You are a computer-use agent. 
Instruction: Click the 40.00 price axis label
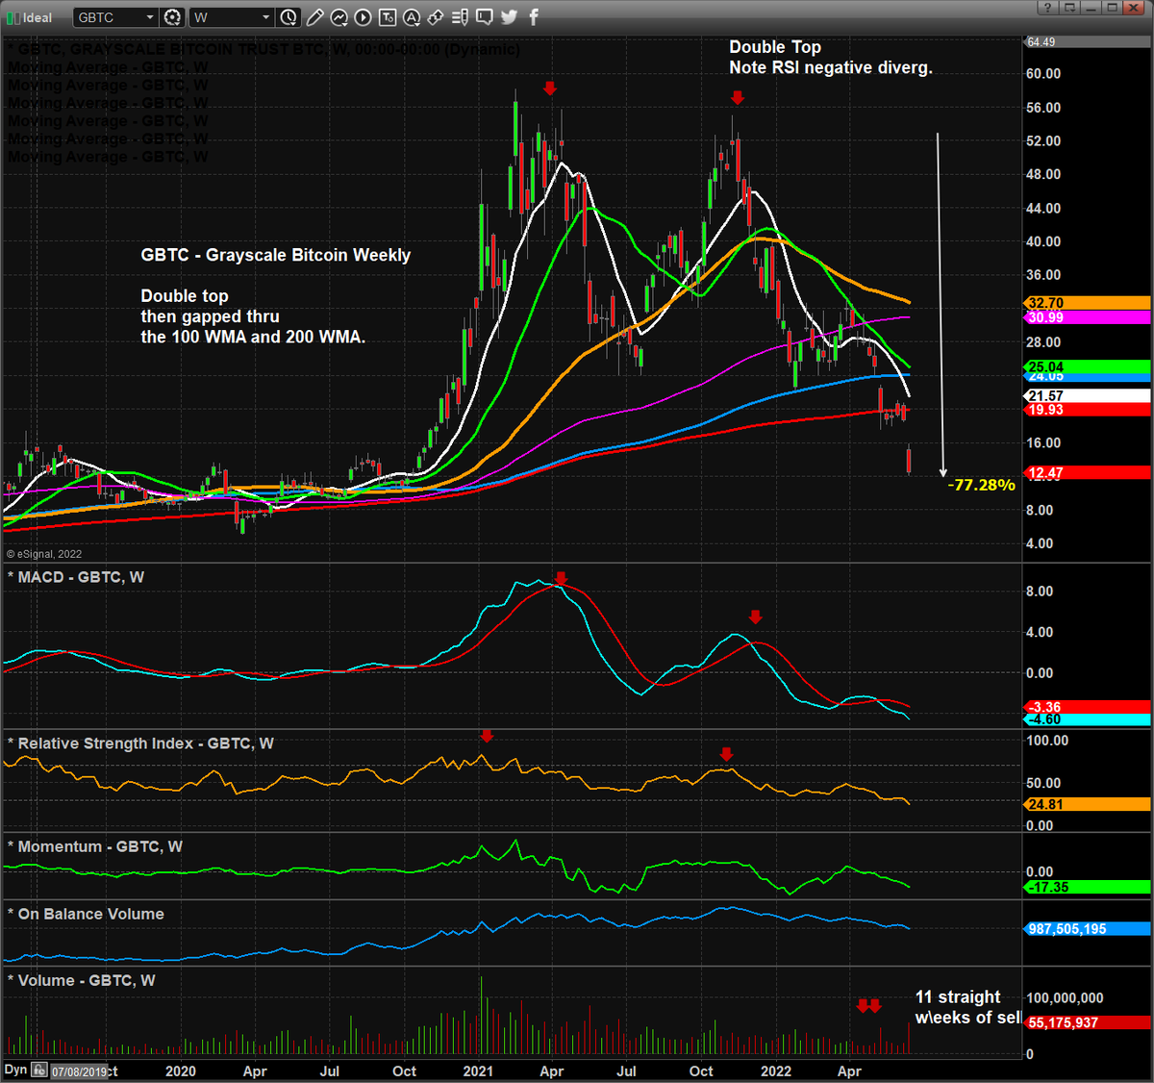coord(1043,241)
